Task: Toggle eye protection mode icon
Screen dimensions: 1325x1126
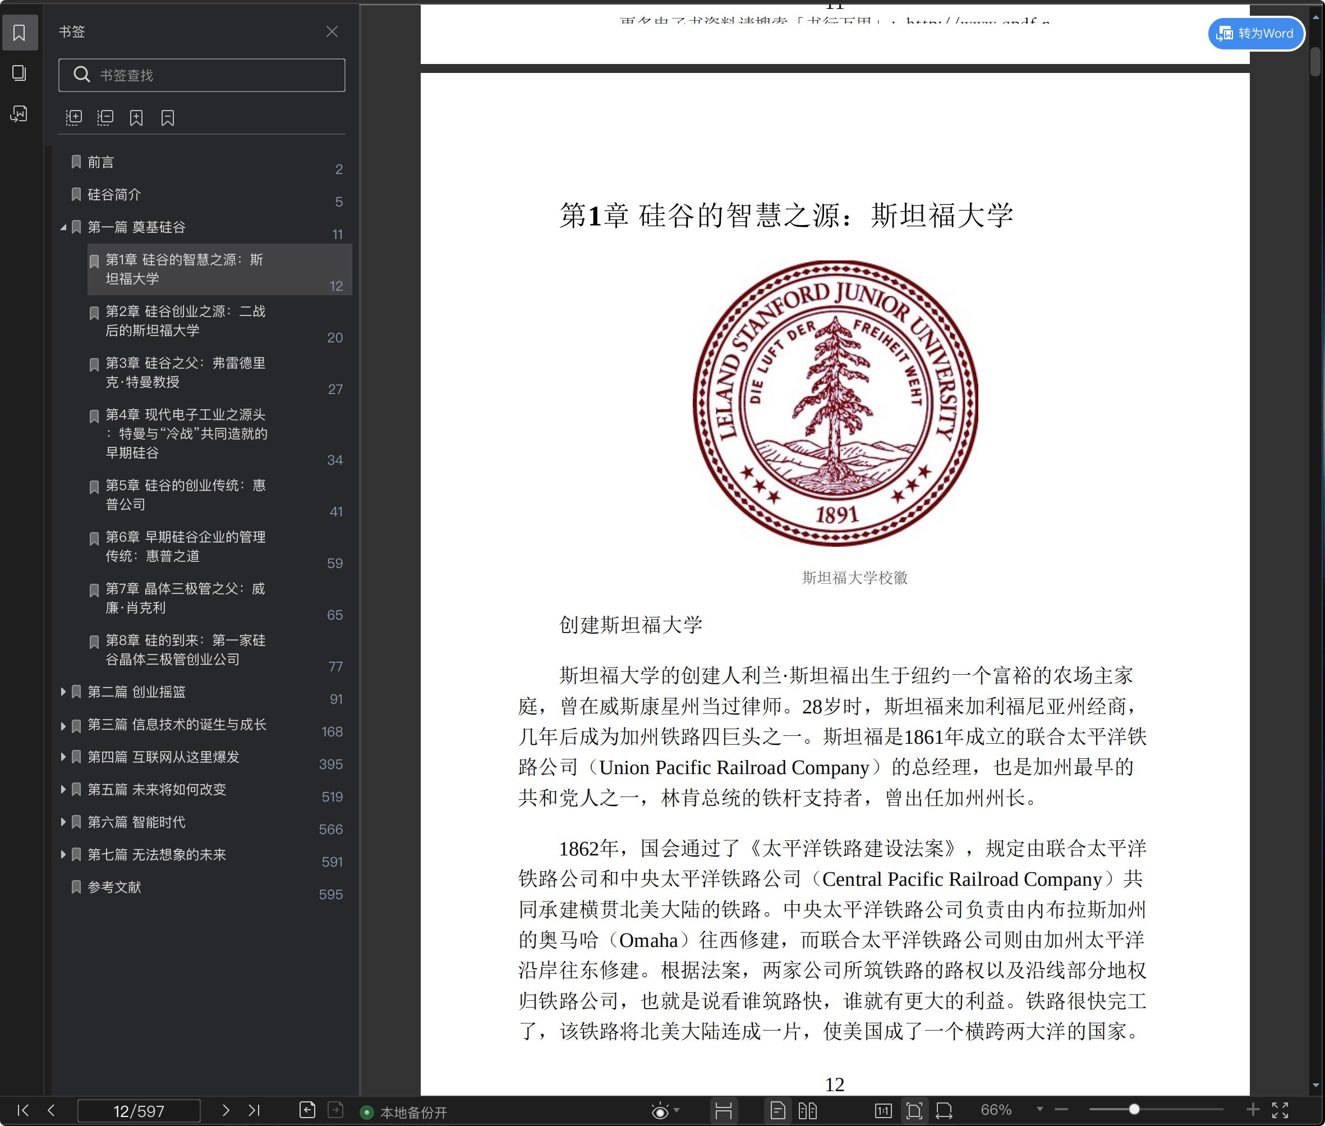Action: coord(660,1111)
